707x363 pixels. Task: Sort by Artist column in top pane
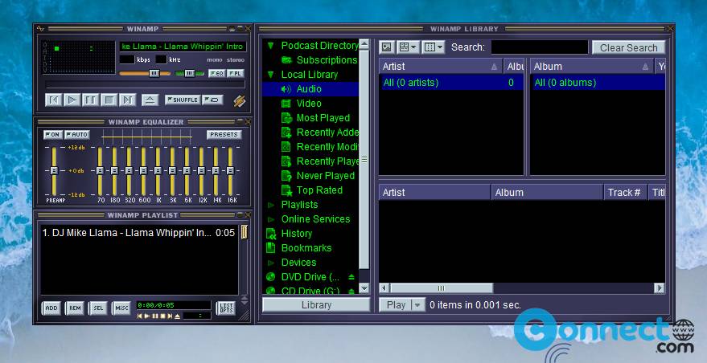click(x=441, y=66)
